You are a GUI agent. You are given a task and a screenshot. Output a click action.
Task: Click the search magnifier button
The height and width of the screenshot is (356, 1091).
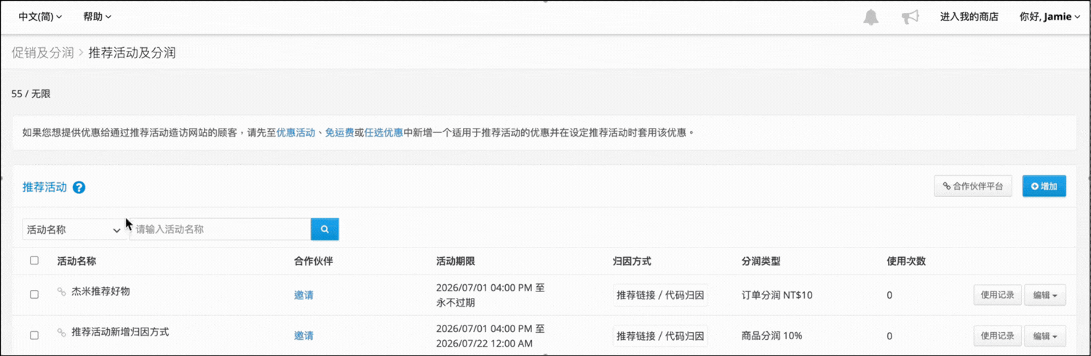point(325,230)
